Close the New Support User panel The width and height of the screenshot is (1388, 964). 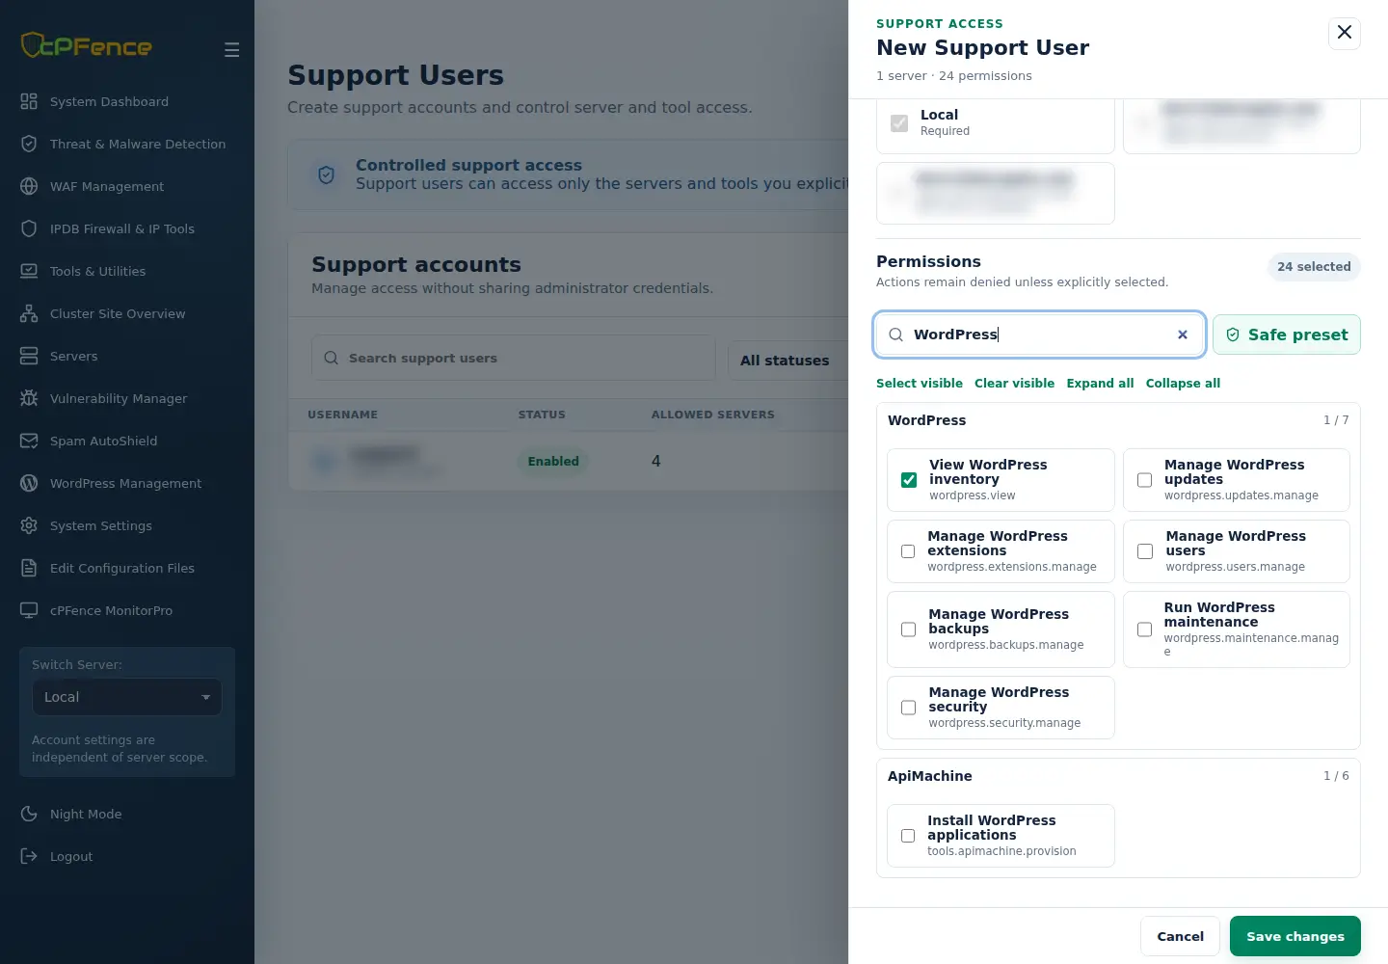(1345, 33)
